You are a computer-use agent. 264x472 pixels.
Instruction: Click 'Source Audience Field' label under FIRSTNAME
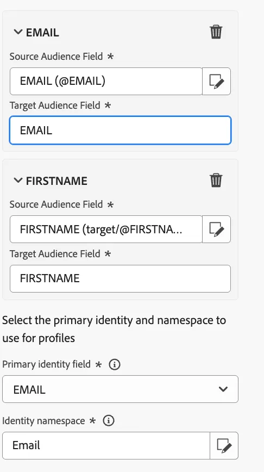[56, 204]
